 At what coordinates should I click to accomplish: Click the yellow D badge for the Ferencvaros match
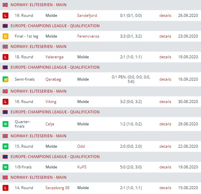pyautogui.click(x=5, y=36)
